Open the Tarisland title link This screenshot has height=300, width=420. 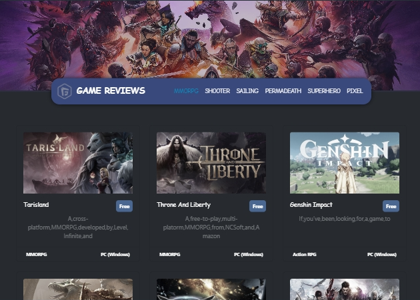(36, 205)
